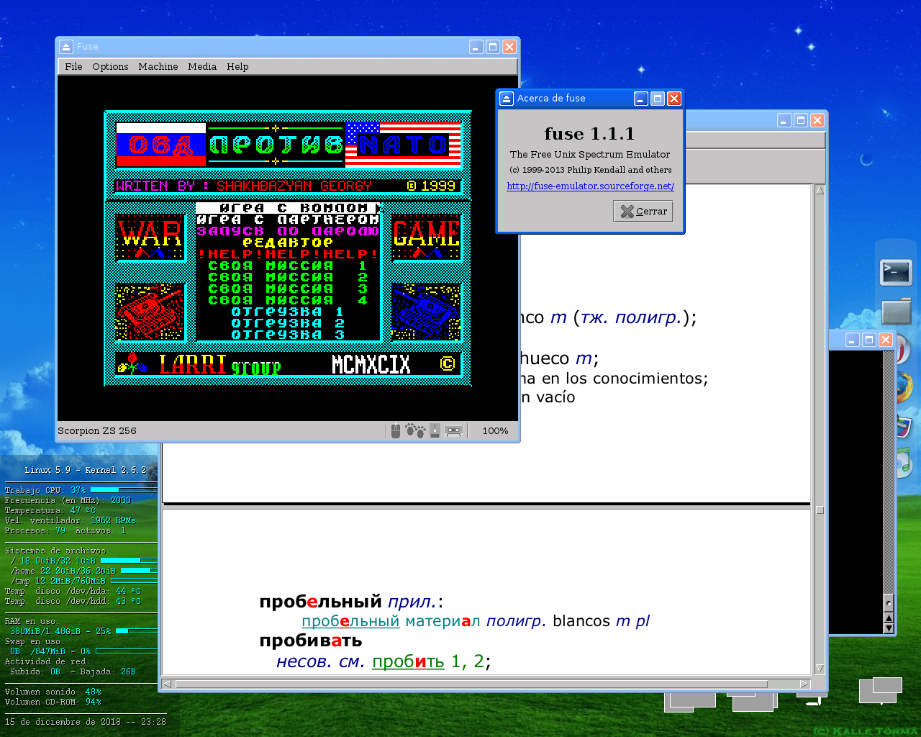Select the РЕДАКТОР menu line in the game

288,243
